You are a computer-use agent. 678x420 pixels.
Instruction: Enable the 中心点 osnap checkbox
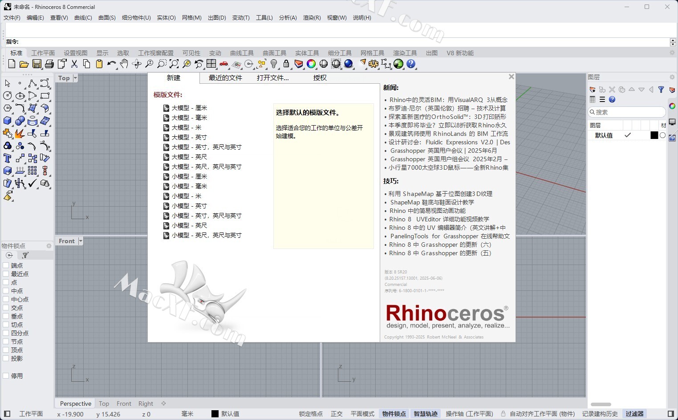[6, 299]
